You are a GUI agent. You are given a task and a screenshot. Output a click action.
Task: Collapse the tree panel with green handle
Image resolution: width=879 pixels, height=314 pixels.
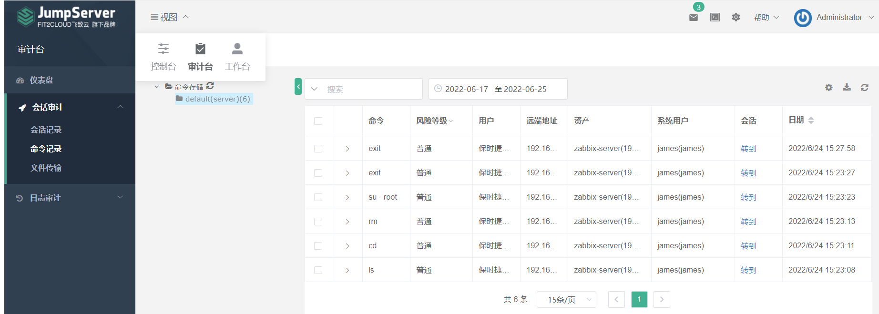298,87
